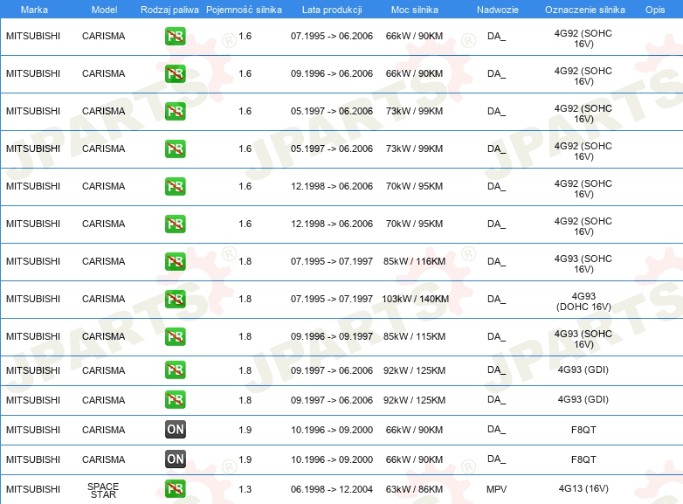683x504 pixels.
Task: Select the '4G93 (DOHC 16V)' engine code cell
Action: pos(583,301)
